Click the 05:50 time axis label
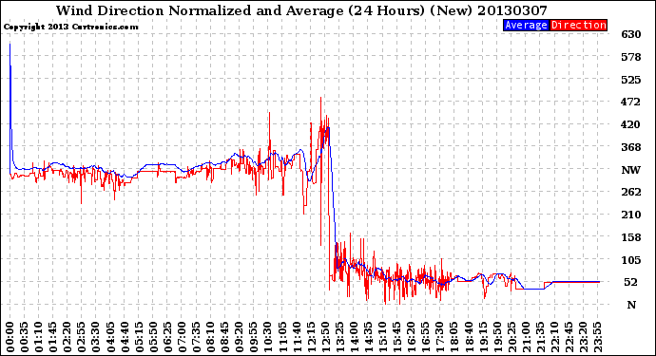The height and width of the screenshot is (356, 656). pos(153,337)
